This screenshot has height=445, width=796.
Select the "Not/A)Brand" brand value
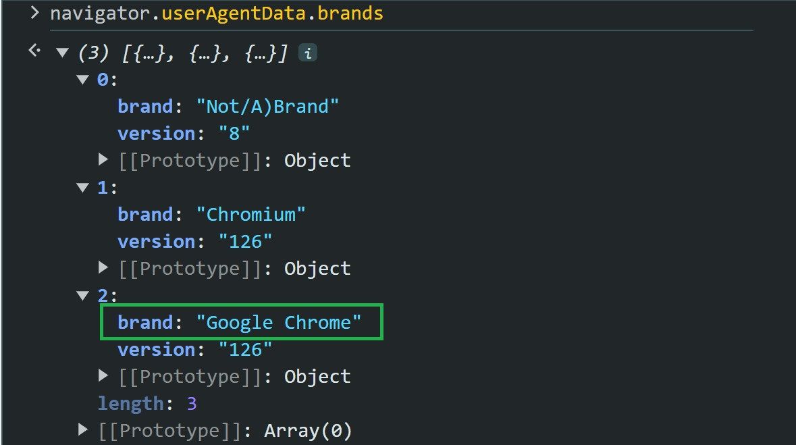(267, 106)
